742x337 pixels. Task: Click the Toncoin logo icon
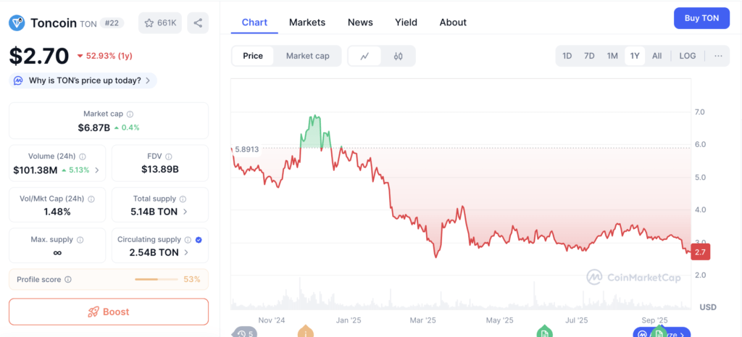(17, 22)
